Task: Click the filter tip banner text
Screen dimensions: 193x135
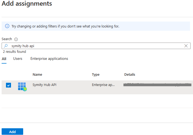Action: pyautogui.click(x=65, y=26)
